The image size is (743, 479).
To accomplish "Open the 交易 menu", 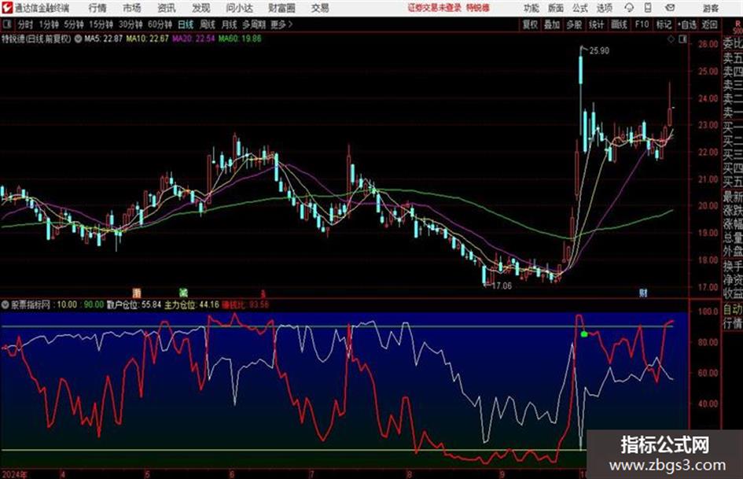I will click(x=320, y=8).
